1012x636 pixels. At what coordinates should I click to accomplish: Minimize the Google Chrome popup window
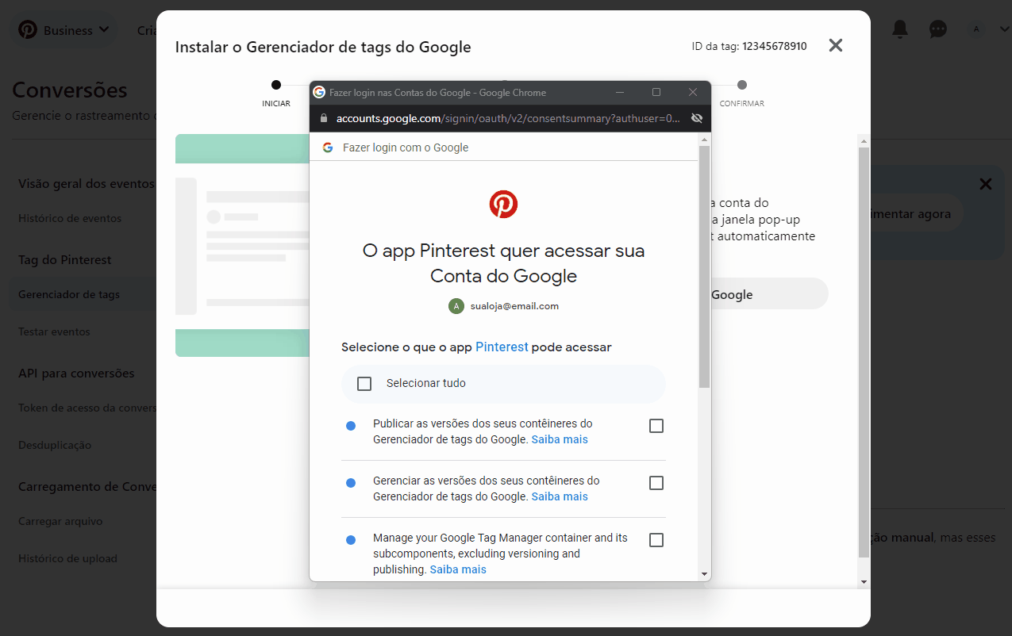click(620, 93)
